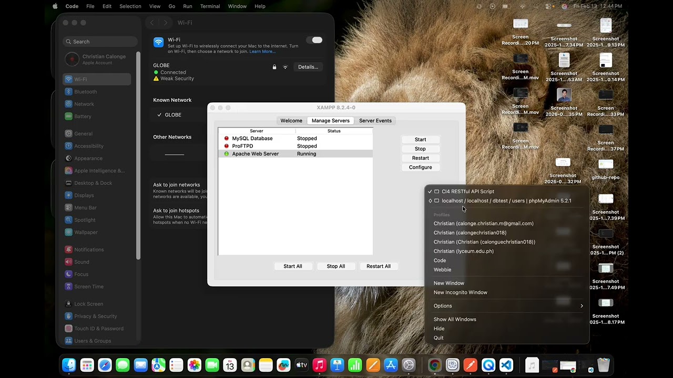Switch to the phpMyAdmin localhost window entry
The image size is (673, 378).
[506, 201]
